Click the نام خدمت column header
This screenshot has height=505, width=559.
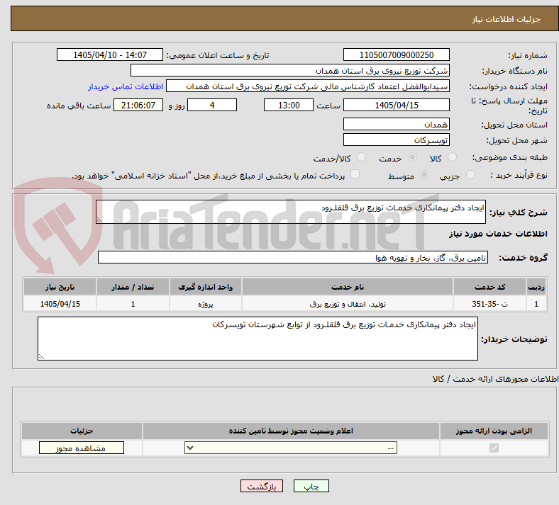pyautogui.click(x=348, y=287)
